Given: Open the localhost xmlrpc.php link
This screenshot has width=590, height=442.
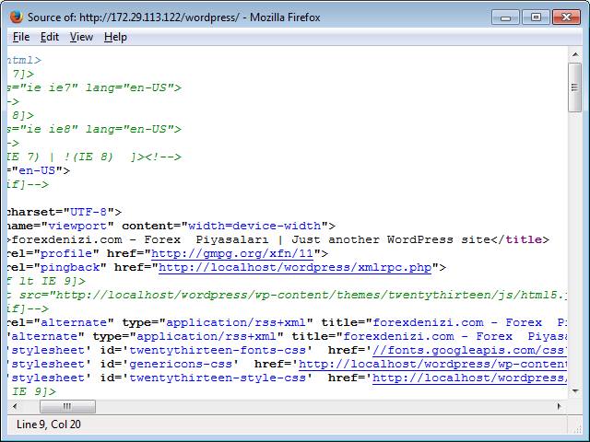Looking at the screenshot, I should (x=295, y=268).
